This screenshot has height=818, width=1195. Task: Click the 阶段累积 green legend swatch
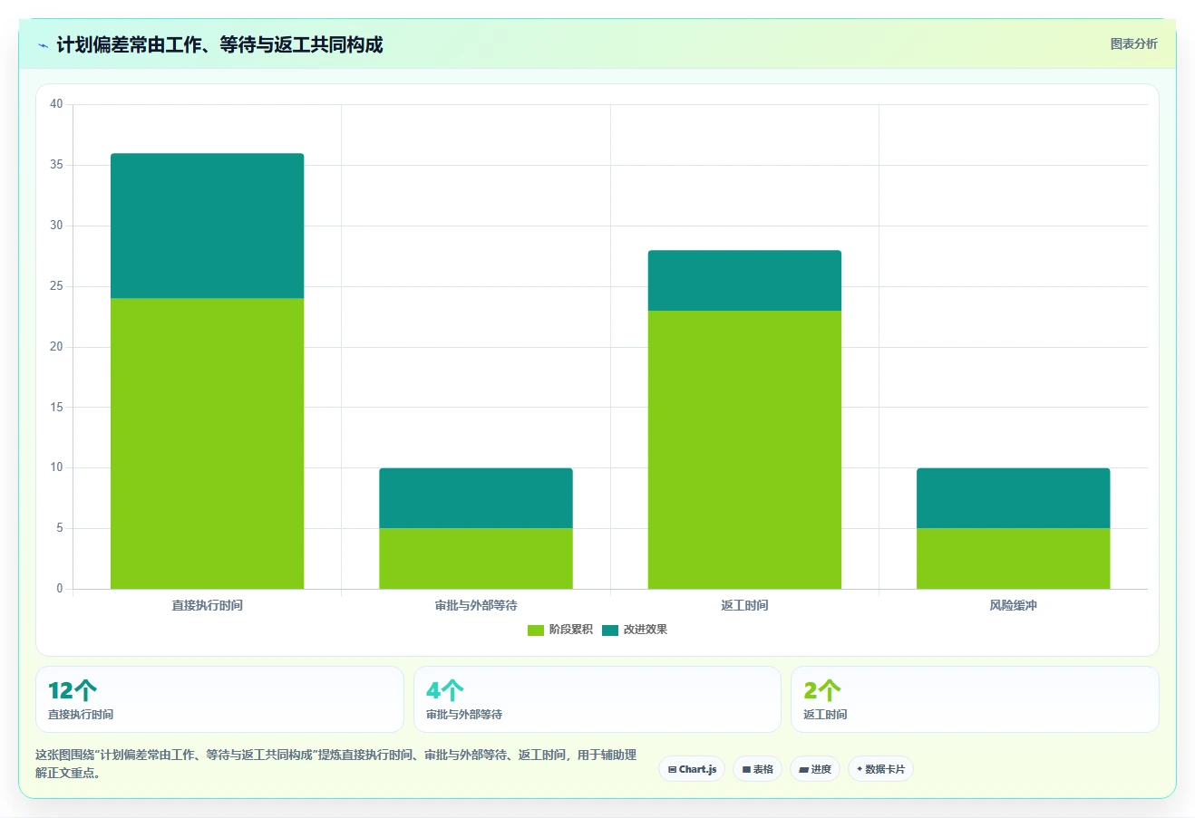536,630
